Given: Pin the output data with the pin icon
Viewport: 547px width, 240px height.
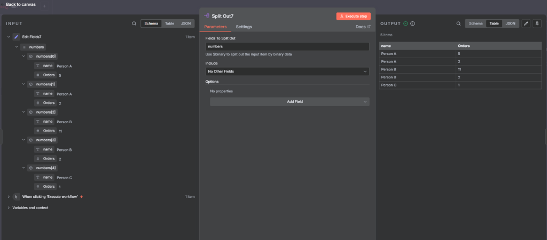Looking at the screenshot, I should point(536,23).
